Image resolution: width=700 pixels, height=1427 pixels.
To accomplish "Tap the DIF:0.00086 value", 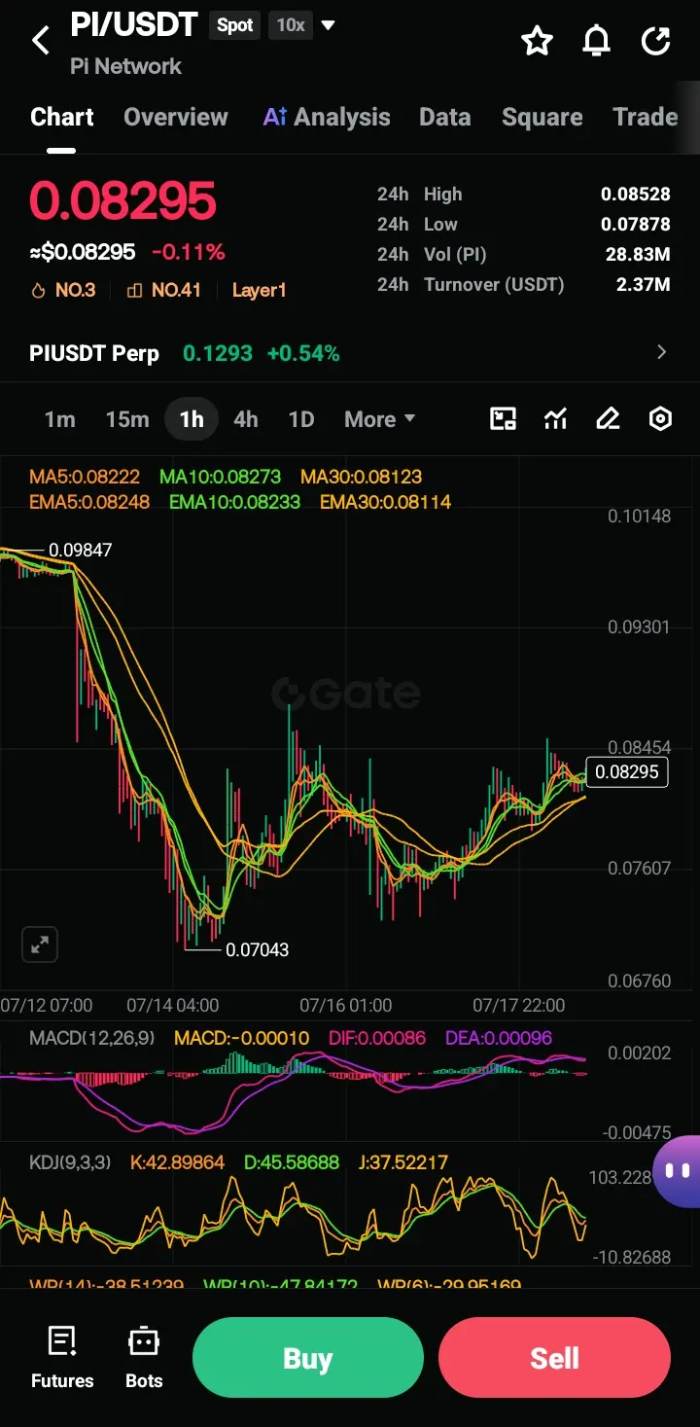I will coord(376,1038).
